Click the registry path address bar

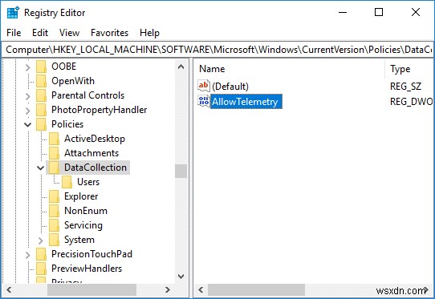point(217,50)
